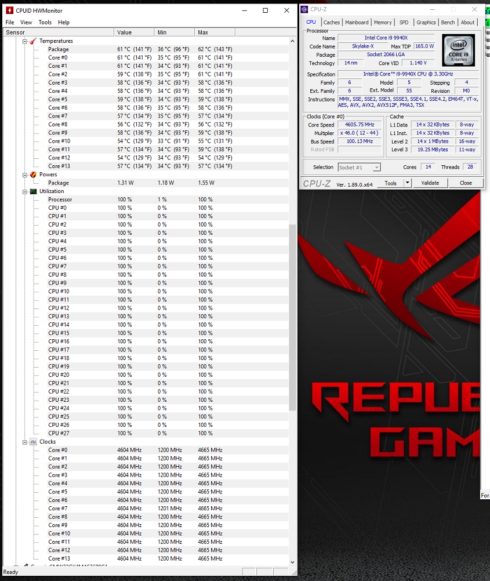
Task: Click the Tools button in CPU-Z
Action: (390, 183)
